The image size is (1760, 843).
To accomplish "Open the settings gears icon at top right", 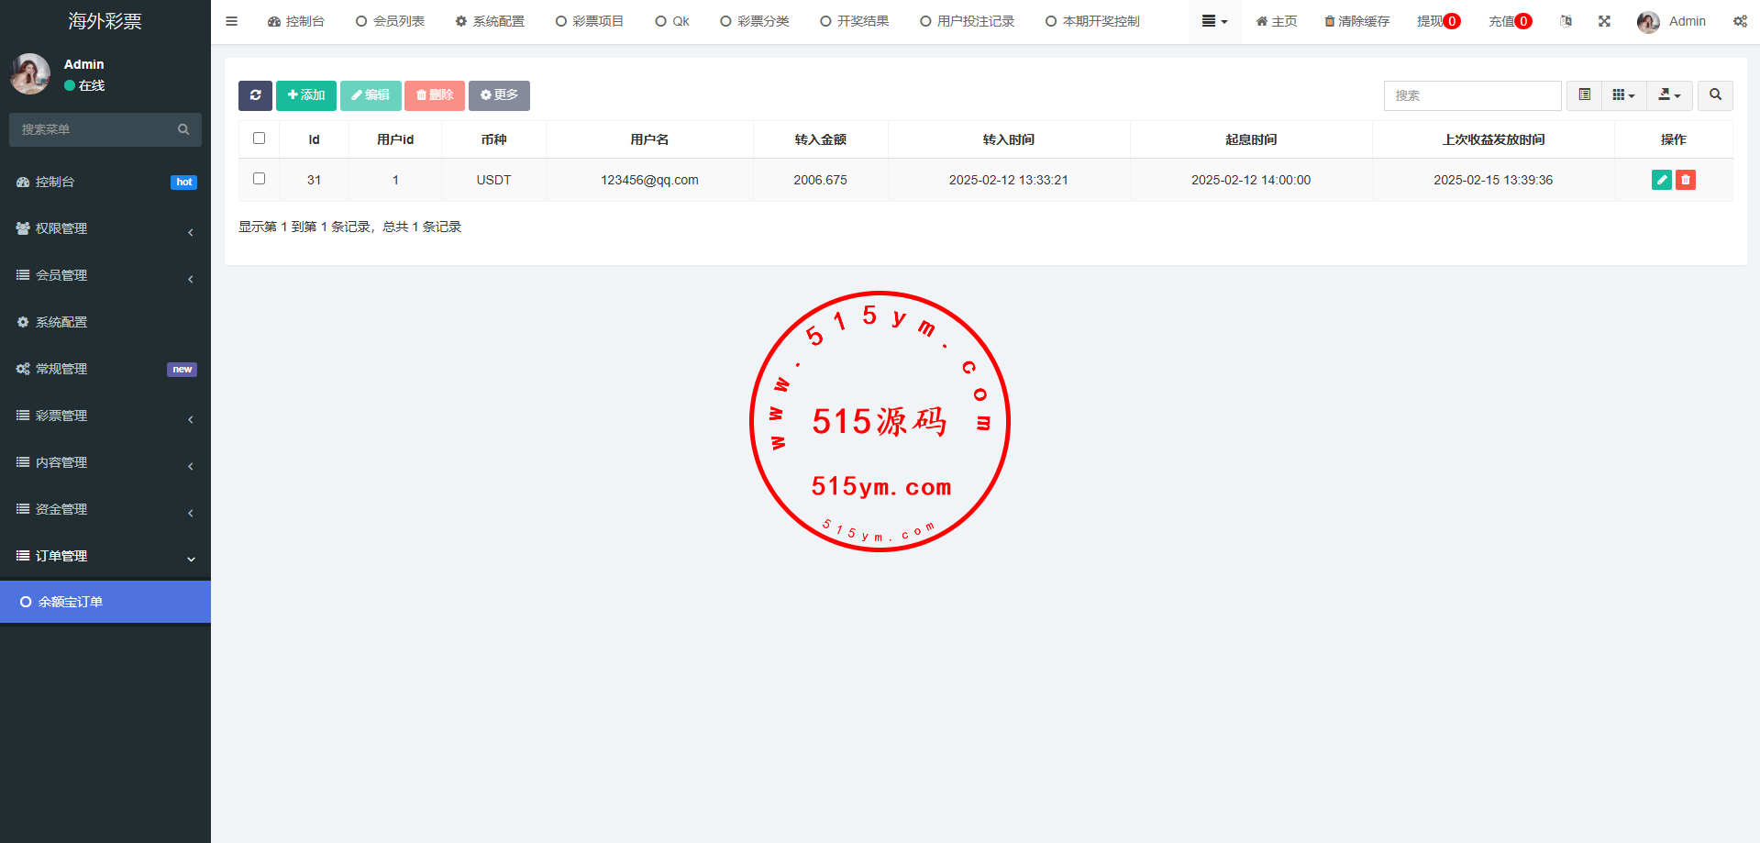I will [1740, 21].
